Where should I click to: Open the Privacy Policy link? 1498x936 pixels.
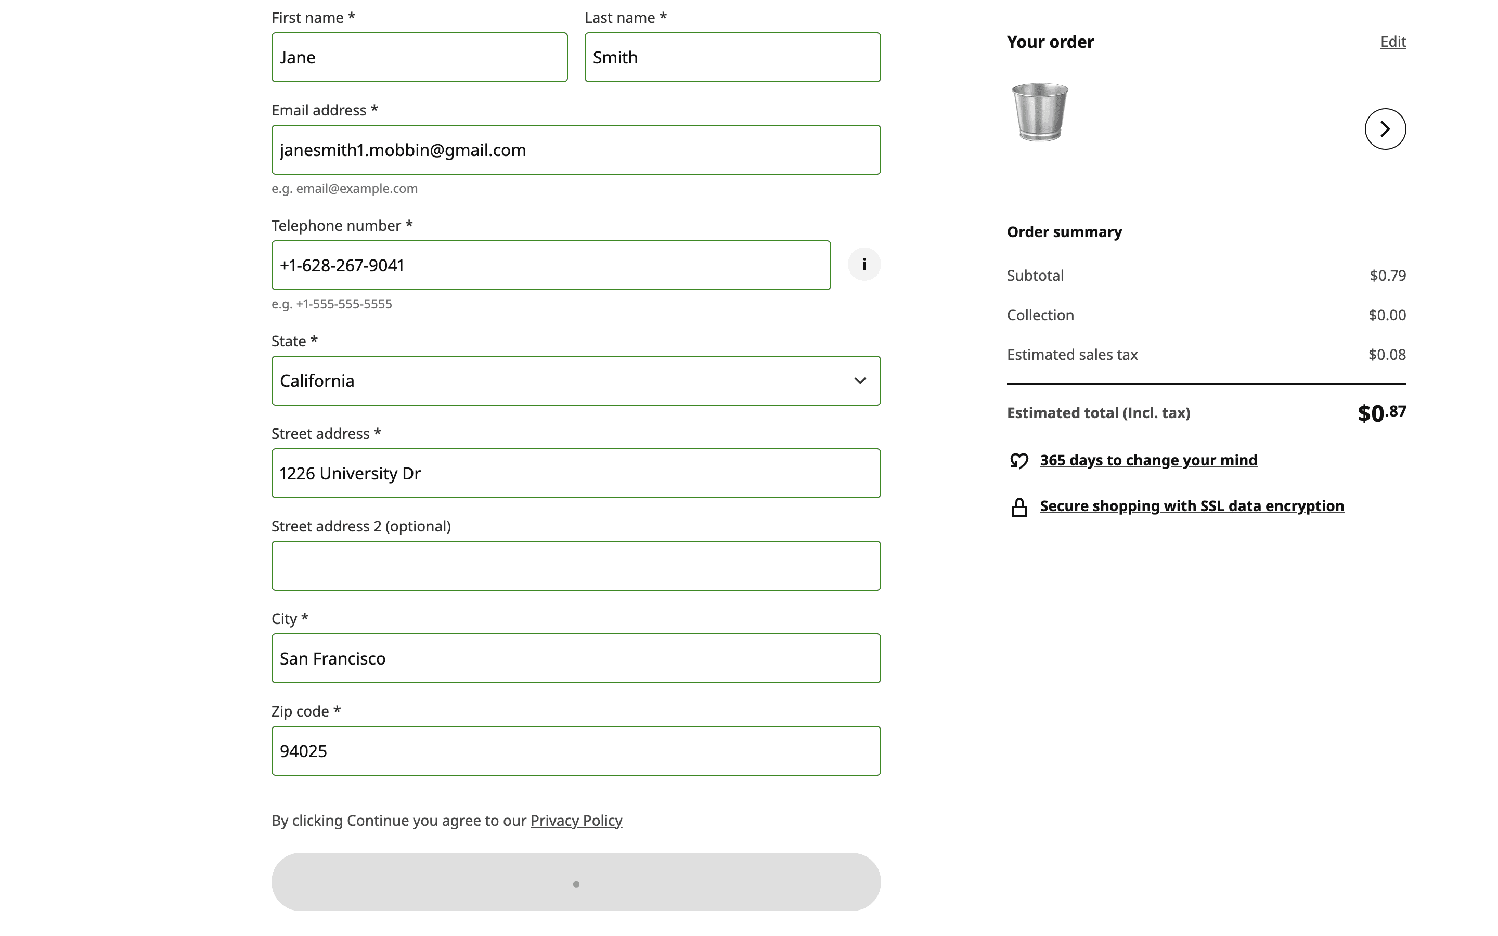pyautogui.click(x=576, y=820)
